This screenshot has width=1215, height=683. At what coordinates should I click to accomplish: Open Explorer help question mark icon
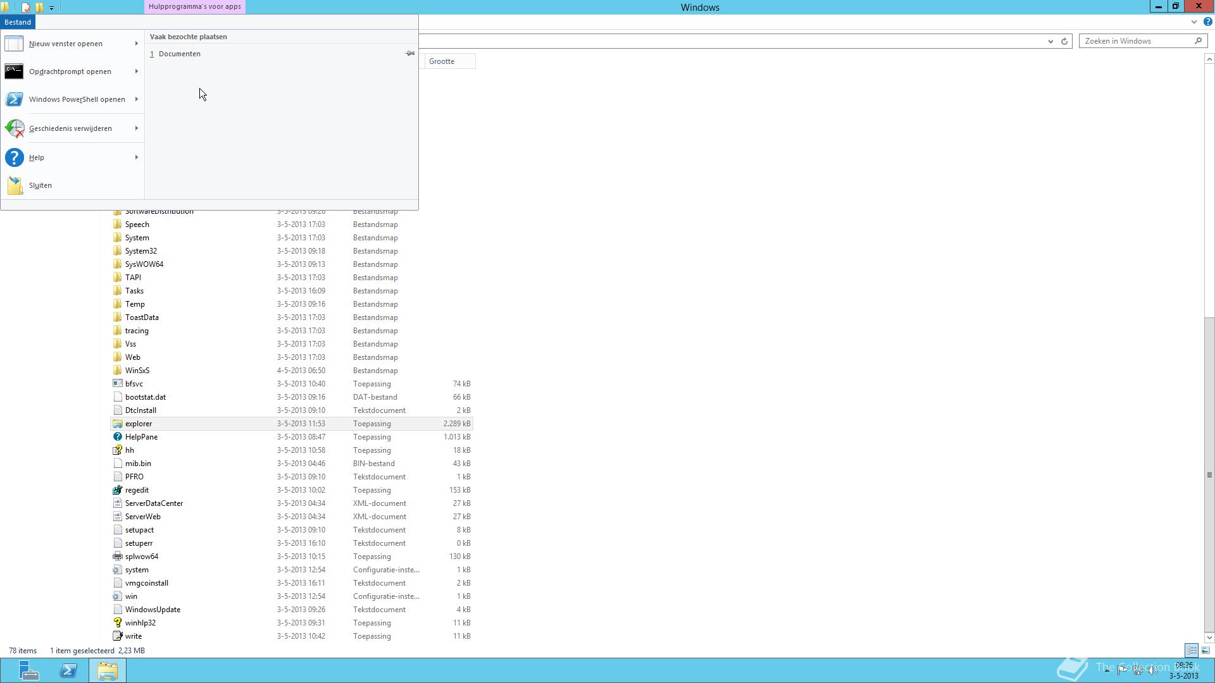(x=1207, y=22)
